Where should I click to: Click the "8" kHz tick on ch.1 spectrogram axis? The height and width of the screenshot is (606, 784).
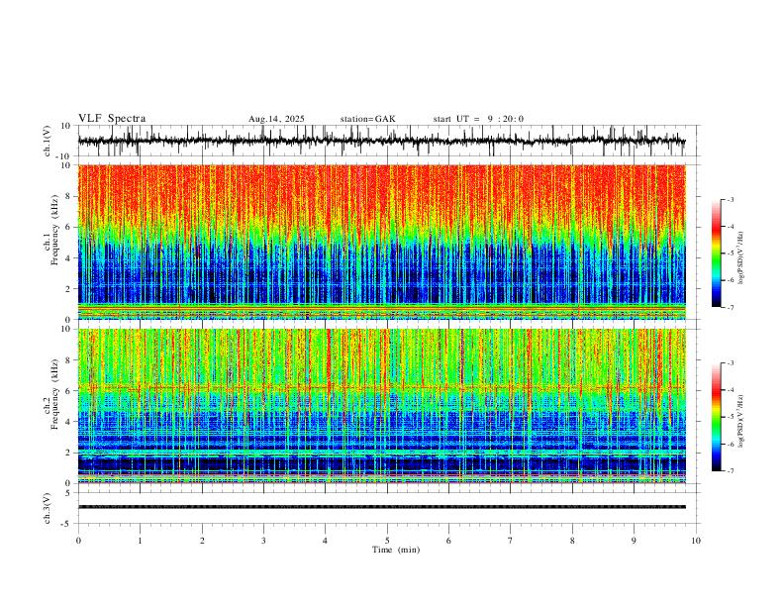pyautogui.click(x=68, y=196)
